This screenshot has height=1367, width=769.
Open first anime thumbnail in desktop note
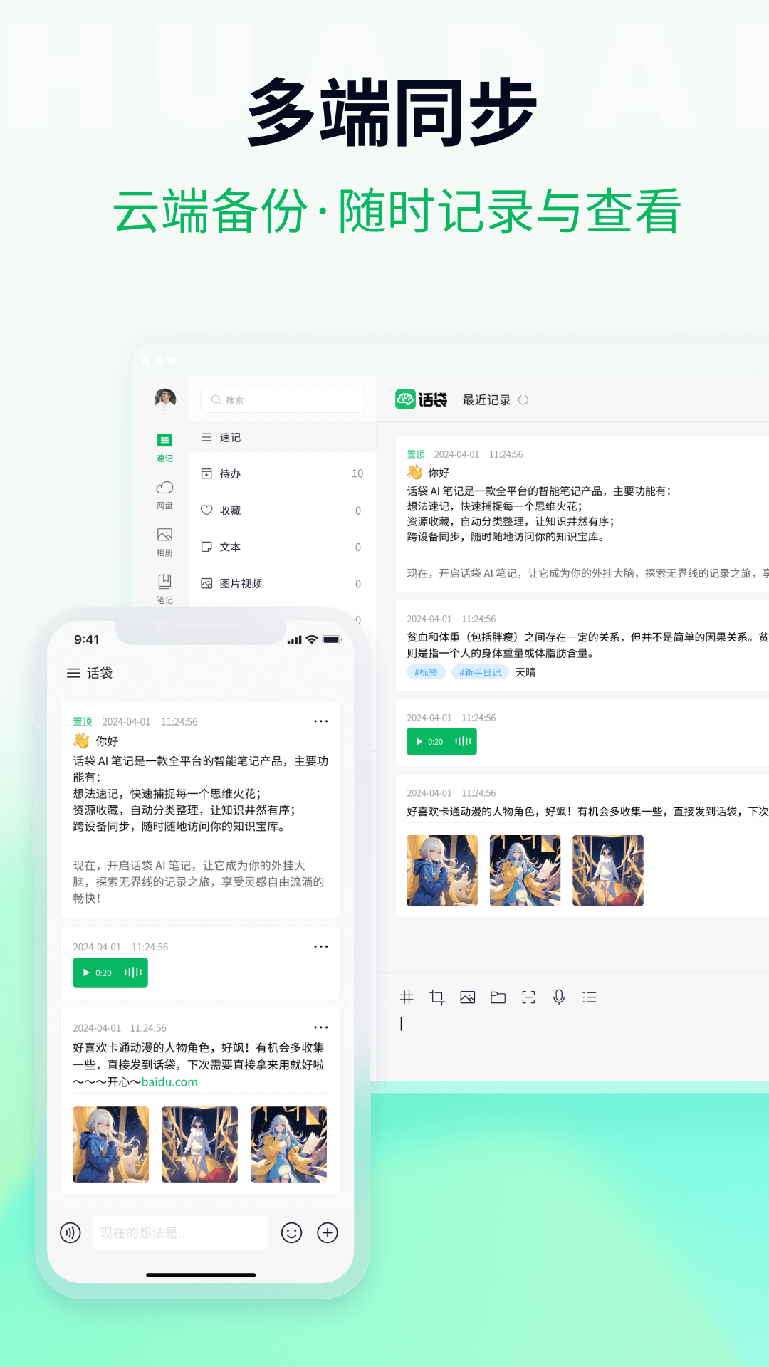(x=442, y=870)
